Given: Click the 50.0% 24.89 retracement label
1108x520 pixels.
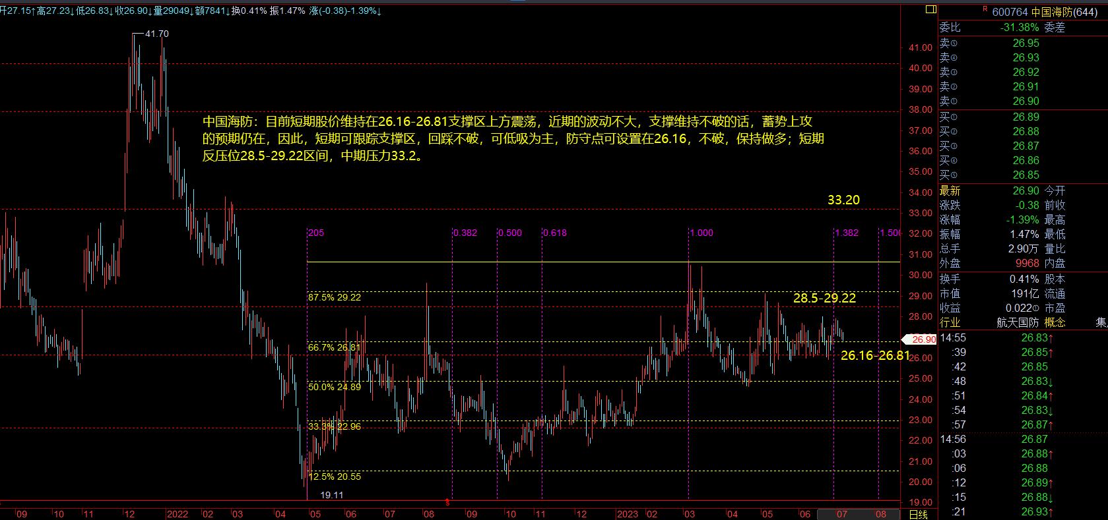Looking at the screenshot, I should (335, 387).
